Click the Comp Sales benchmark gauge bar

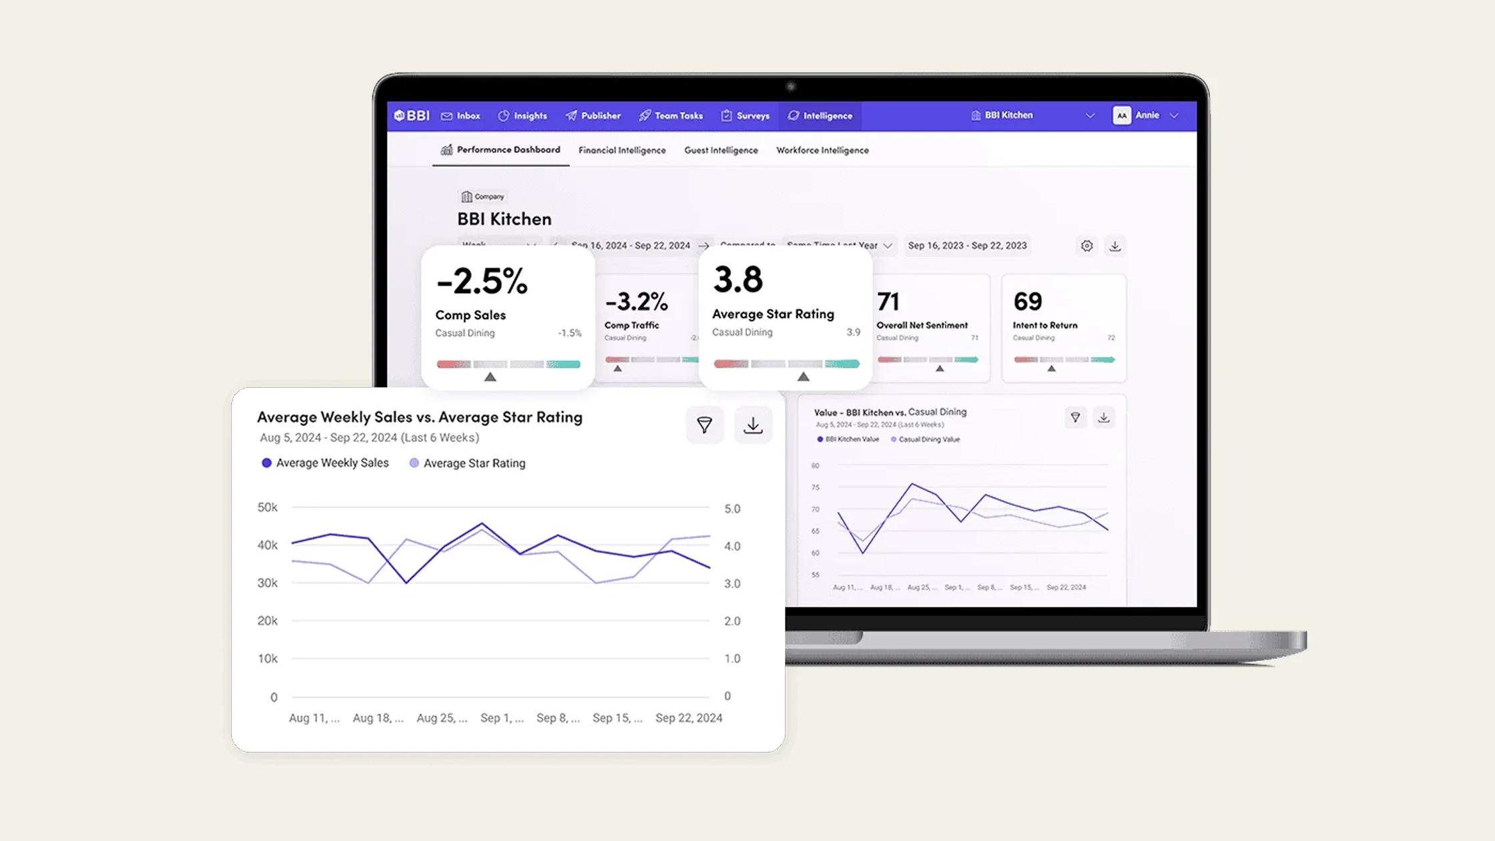(x=509, y=364)
